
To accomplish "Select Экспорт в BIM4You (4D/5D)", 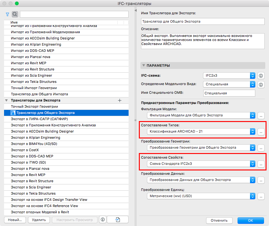I will point(66,144).
